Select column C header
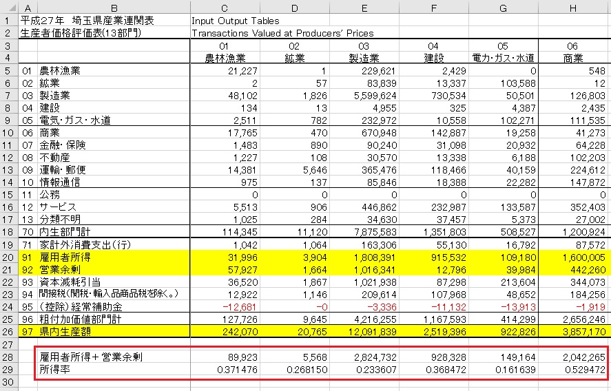The width and height of the screenshot is (611, 391). tap(225, 8)
